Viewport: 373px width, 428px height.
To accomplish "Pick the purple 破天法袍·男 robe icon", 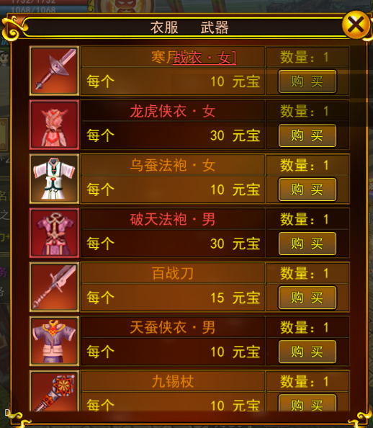I will click(x=54, y=233).
